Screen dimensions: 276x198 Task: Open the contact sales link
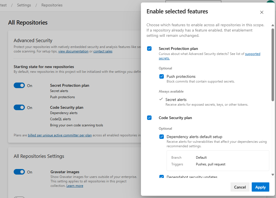point(103,51)
